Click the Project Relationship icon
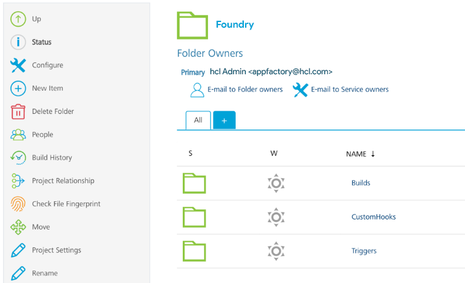The height and width of the screenshot is (283, 465). tap(18, 181)
